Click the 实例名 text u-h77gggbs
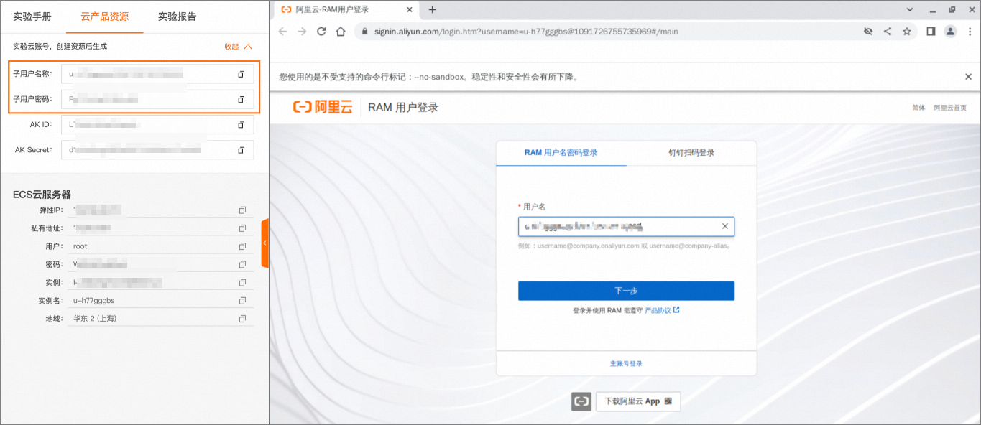The width and height of the screenshot is (981, 425). [94, 301]
